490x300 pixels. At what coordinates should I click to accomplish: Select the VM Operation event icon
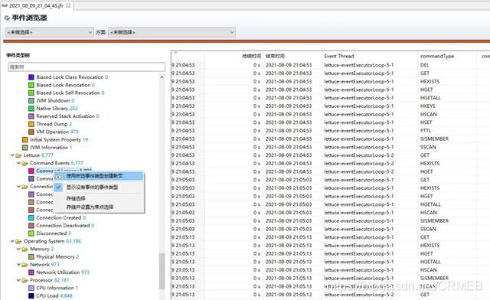[31, 132]
